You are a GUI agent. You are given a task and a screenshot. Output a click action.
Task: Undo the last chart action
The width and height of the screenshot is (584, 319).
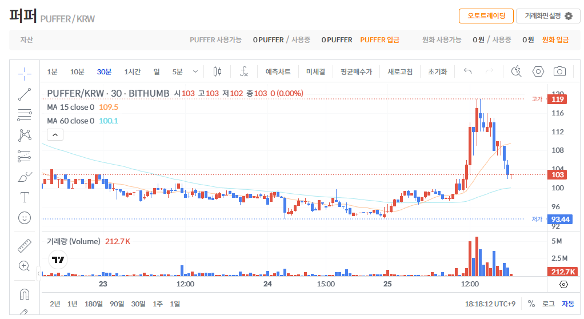[468, 71]
